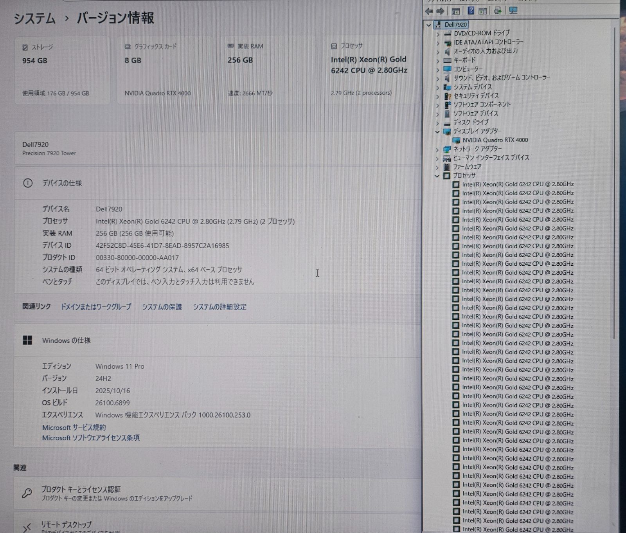Select the NVIDIA Quadro RTX 4000 display adapter
This screenshot has height=533, width=626.
pyautogui.click(x=495, y=140)
